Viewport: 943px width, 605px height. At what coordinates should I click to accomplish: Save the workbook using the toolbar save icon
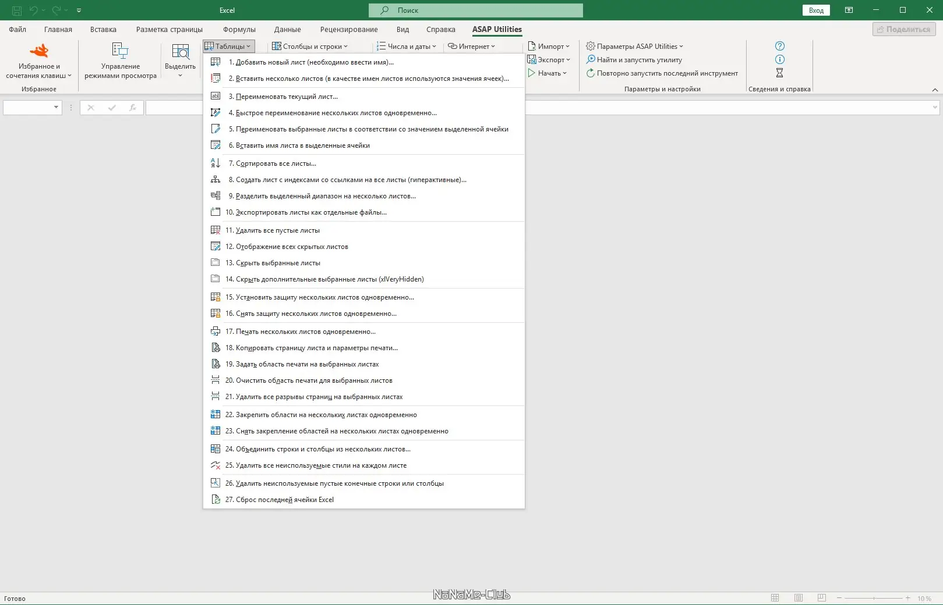17,10
